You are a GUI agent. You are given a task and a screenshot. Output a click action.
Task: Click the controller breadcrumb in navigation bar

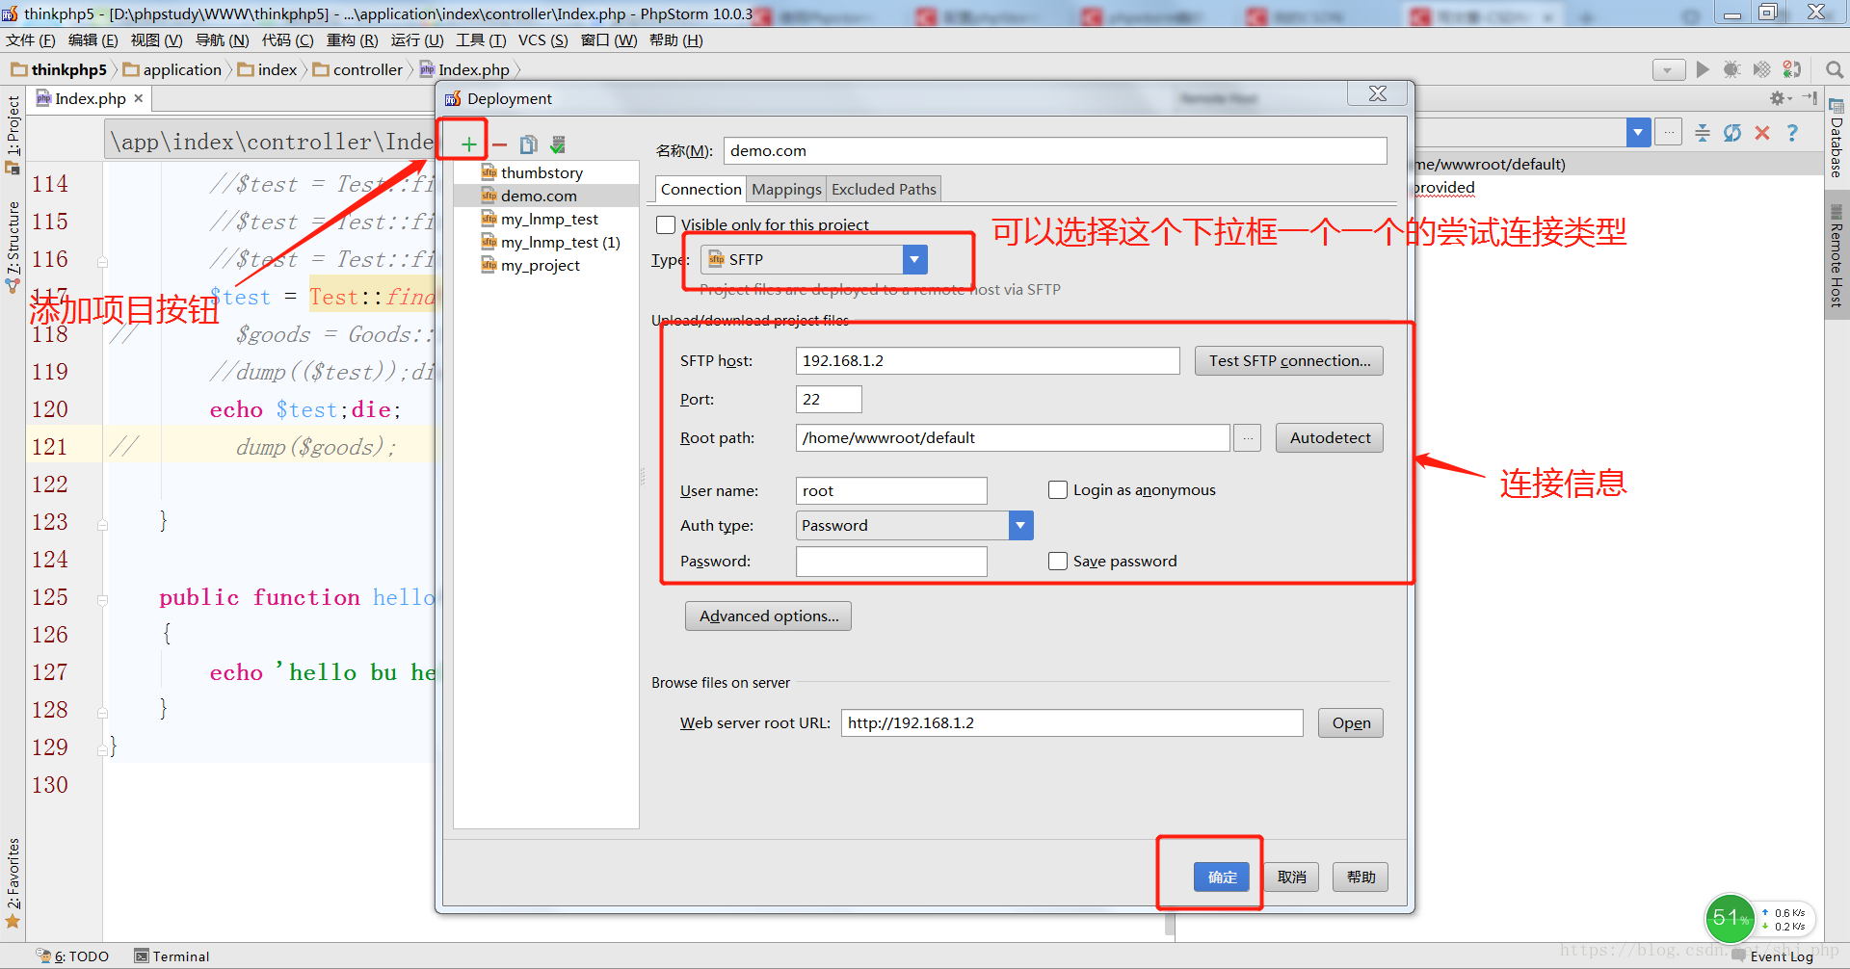tap(357, 69)
